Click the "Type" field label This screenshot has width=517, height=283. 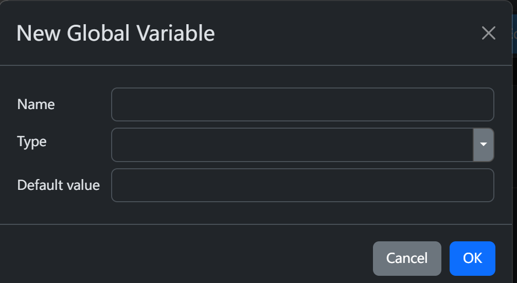pos(32,141)
